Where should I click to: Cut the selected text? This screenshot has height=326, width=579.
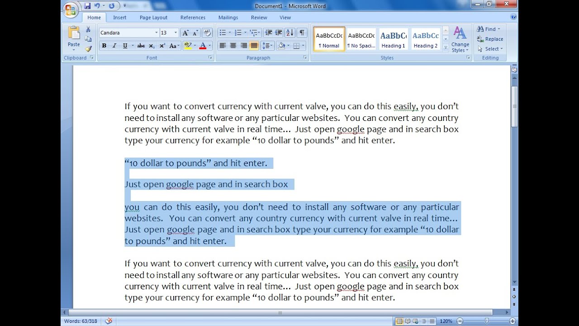point(88,29)
